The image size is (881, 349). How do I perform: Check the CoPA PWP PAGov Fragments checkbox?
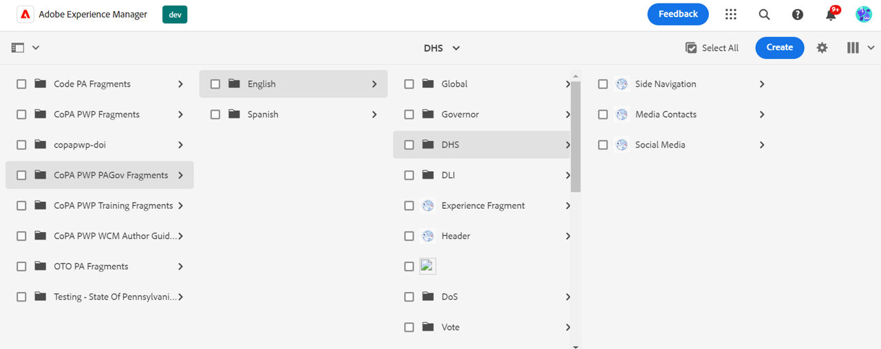coord(21,175)
